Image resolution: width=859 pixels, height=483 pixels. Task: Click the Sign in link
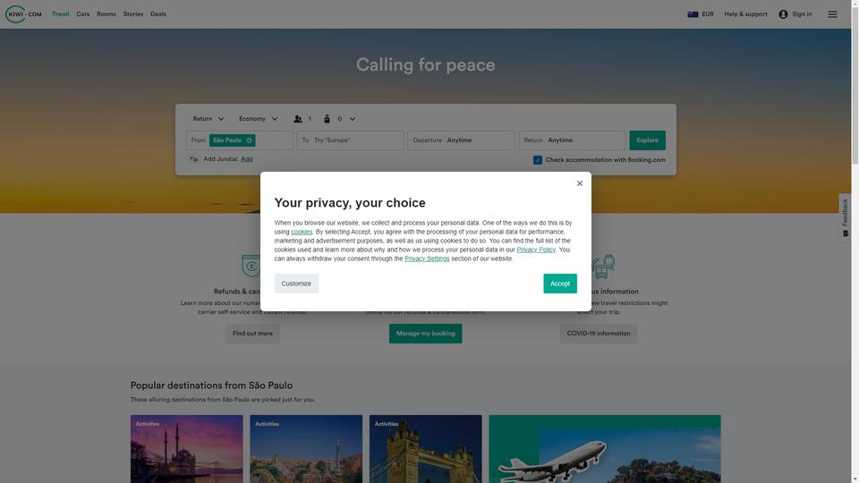[x=802, y=14]
